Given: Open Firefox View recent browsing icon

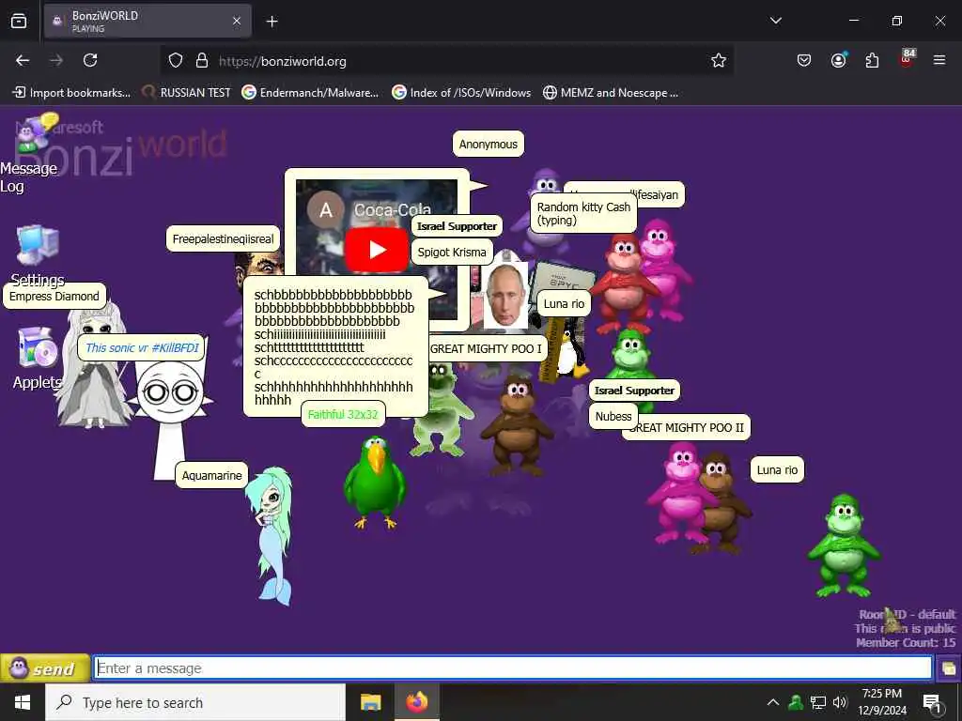Looking at the screenshot, I should (x=19, y=22).
